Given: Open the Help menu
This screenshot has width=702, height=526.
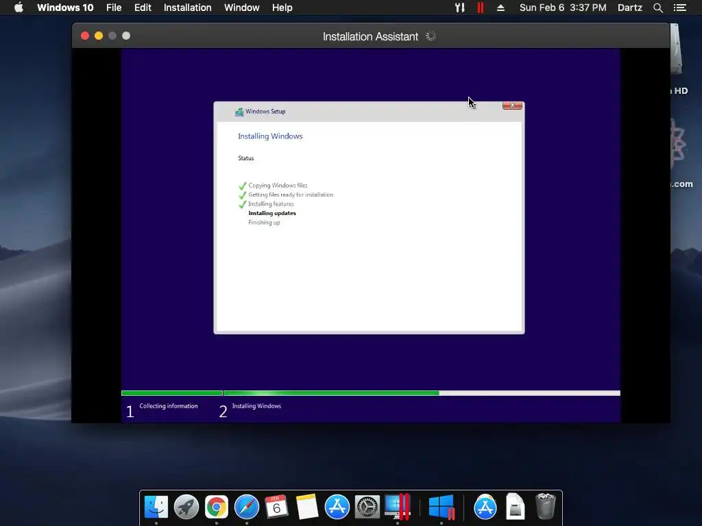Looking at the screenshot, I should coord(282,8).
